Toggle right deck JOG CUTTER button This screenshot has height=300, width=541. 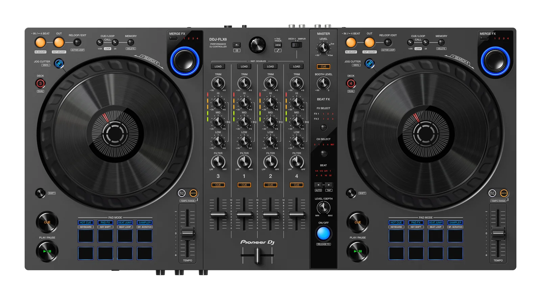(x=370, y=63)
